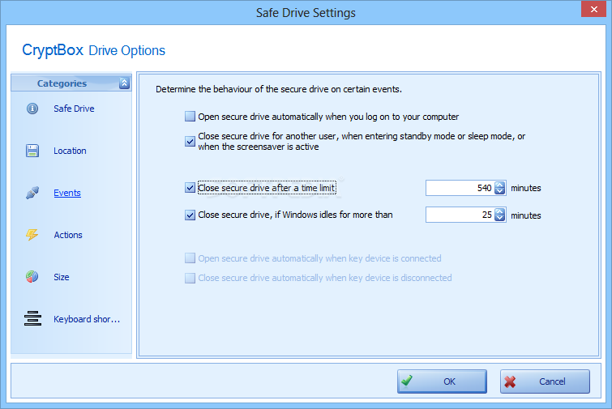Click the Categories panel header
Screen dimensions: 612x409
71,83
